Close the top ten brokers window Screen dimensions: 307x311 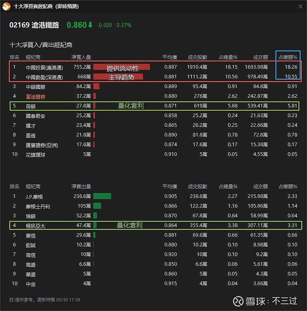click(x=301, y=6)
